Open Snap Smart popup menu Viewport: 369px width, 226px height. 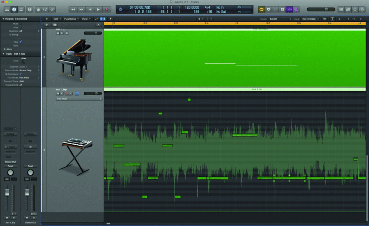[x=280, y=19]
